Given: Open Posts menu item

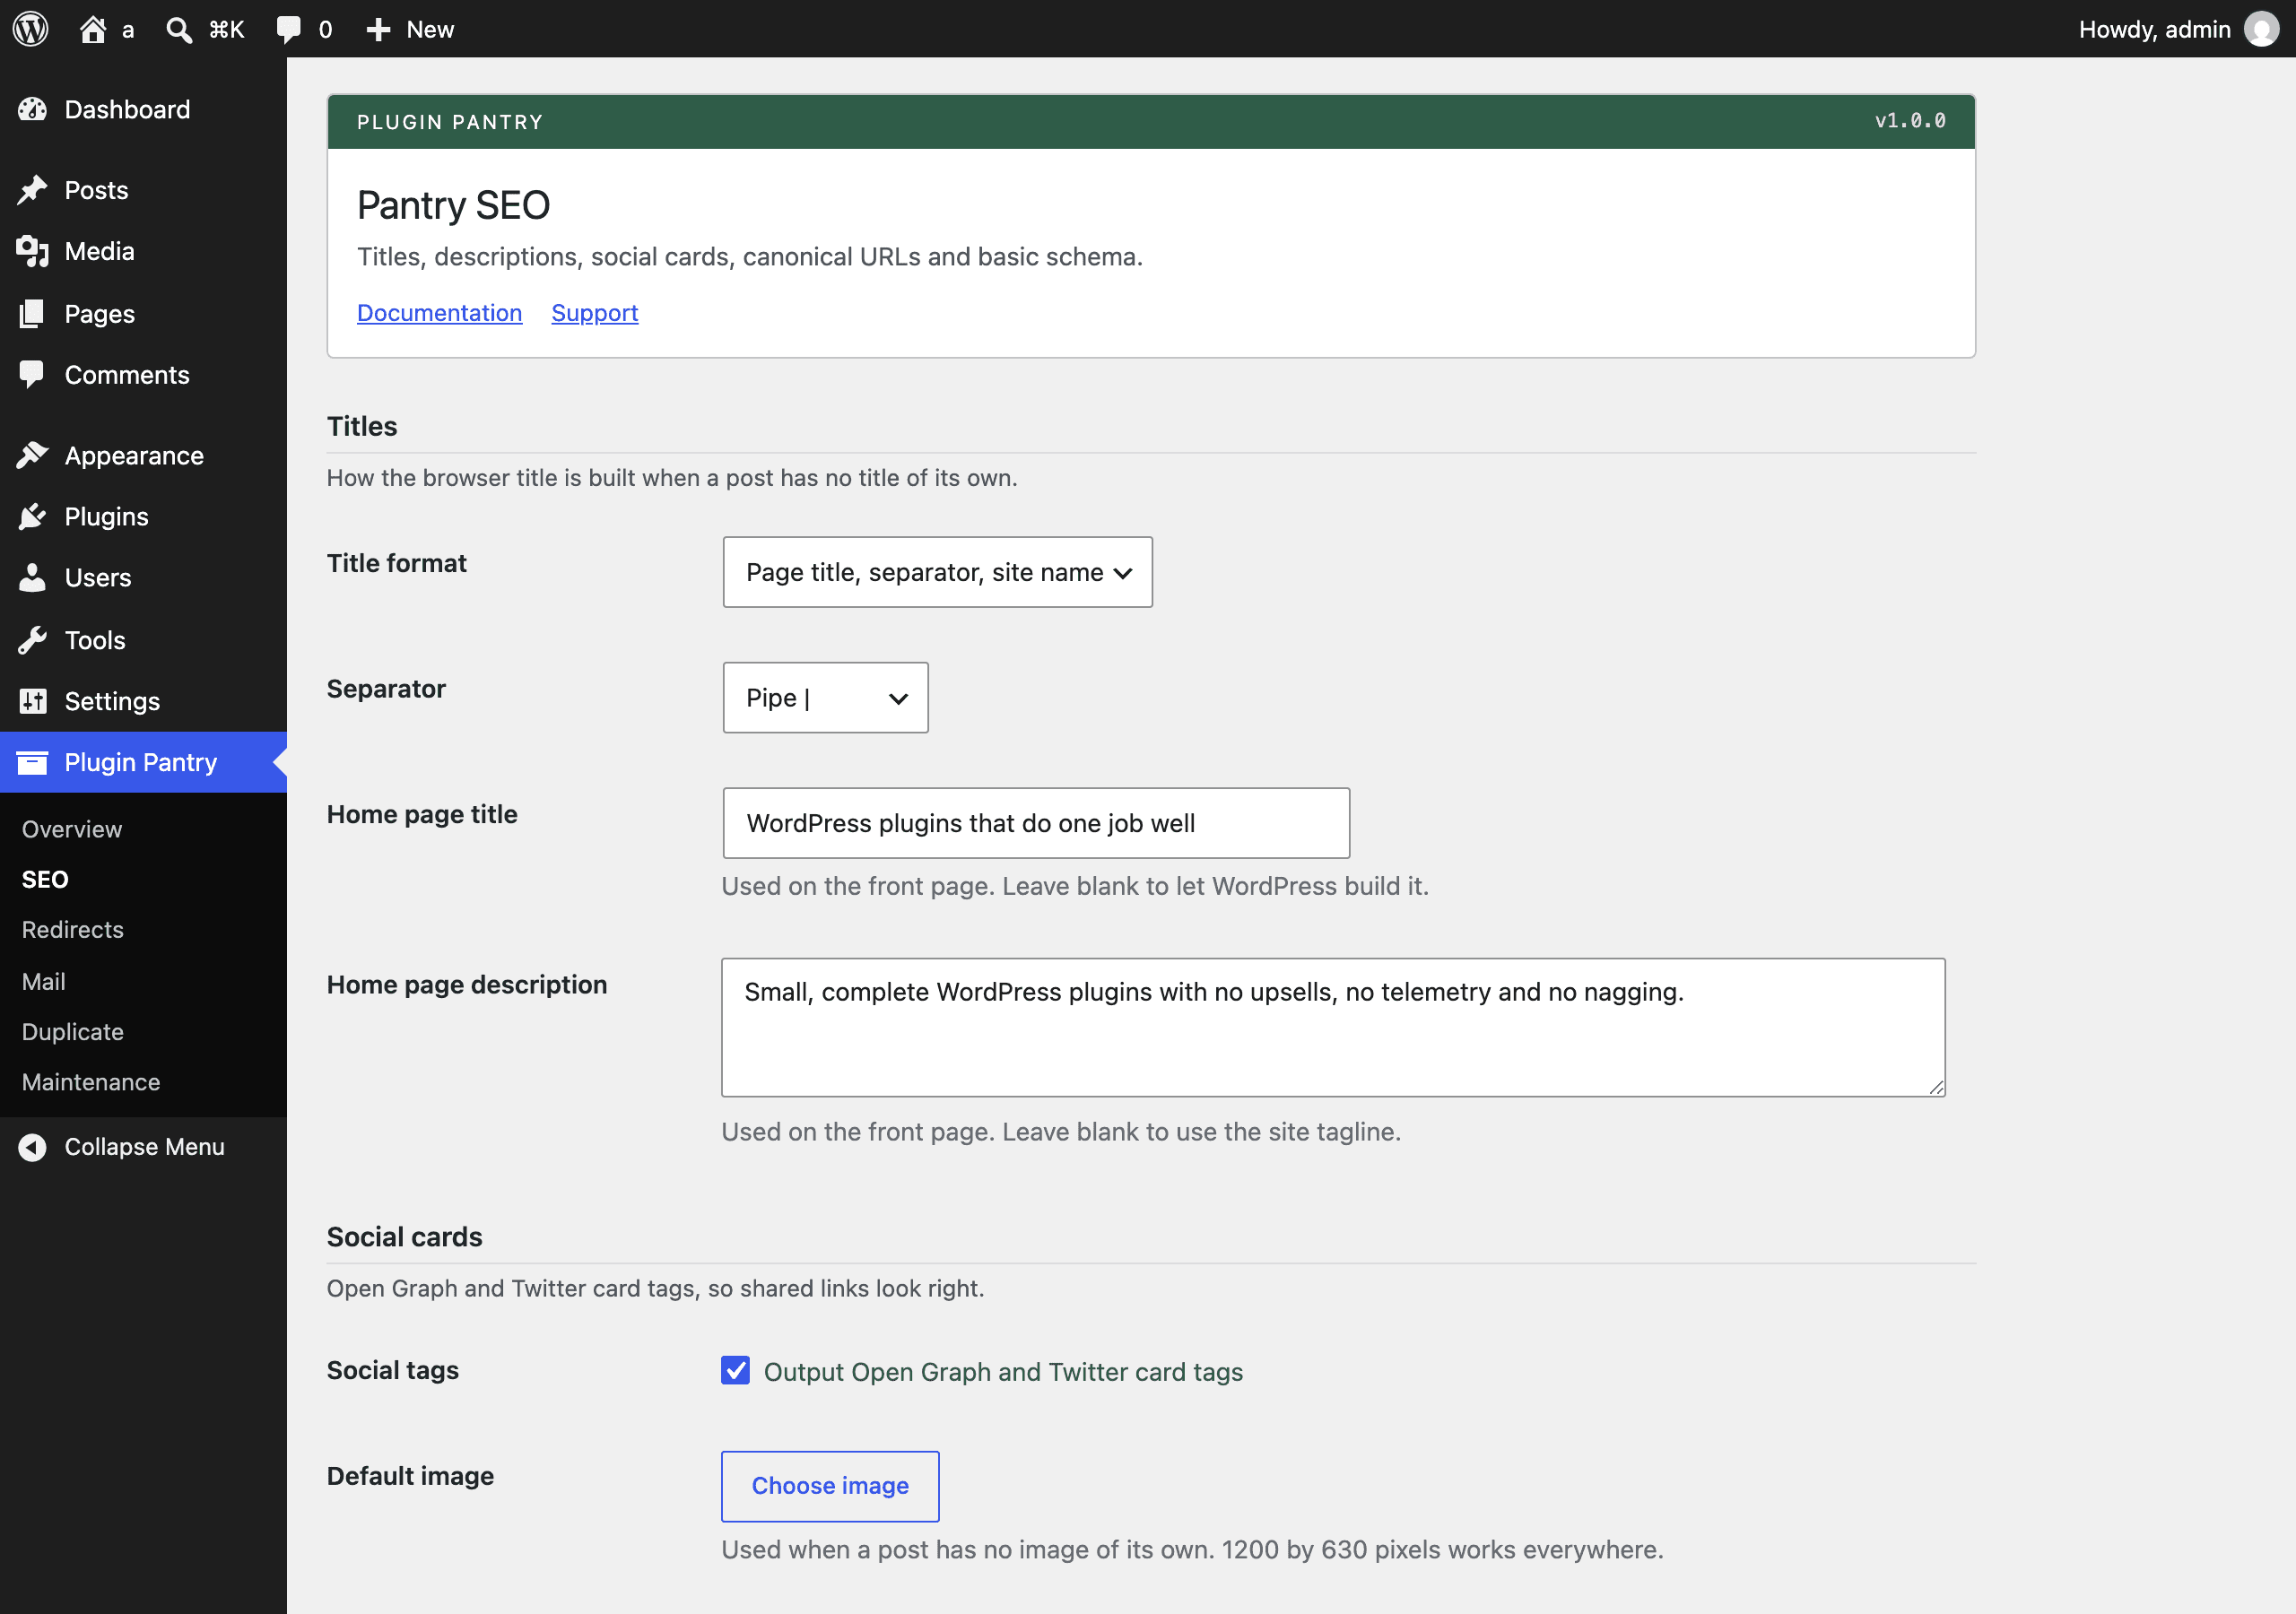Looking at the screenshot, I should (143, 190).
